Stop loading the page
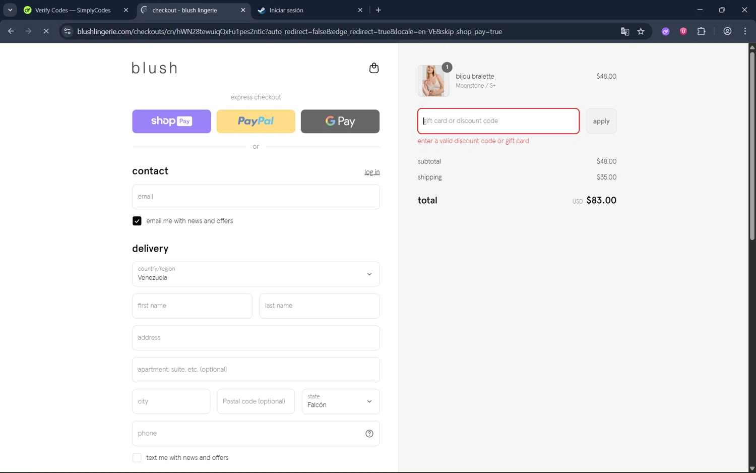756x473 pixels. [x=46, y=31]
